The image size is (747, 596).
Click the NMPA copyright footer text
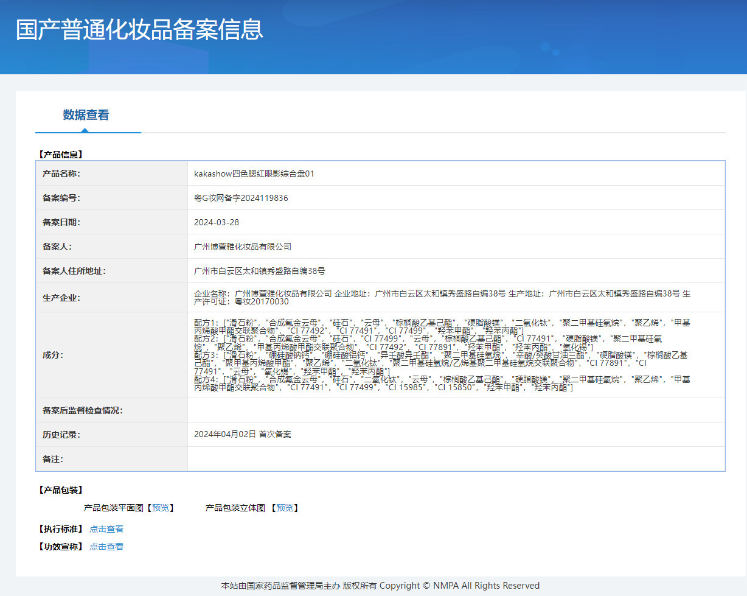coord(380,586)
